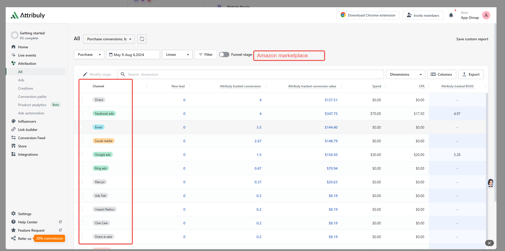Viewport: 505px width, 251px height.
Task: Open the Conversion paths menu item
Action: 32,97
